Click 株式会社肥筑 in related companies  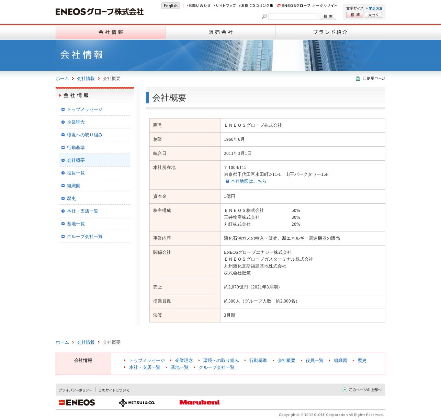click(x=237, y=273)
